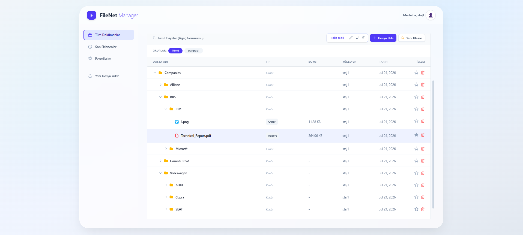Click the move/transfer arrows icon
Screen dimensions: 523x235
[357, 38]
